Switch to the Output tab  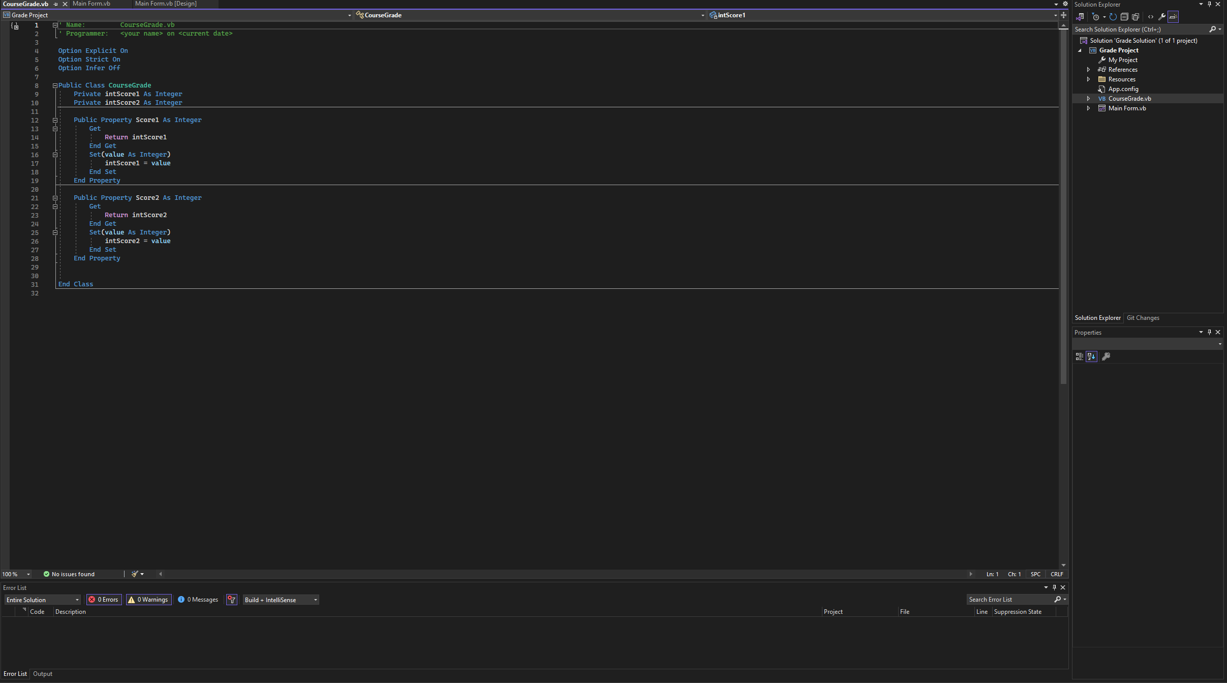pos(43,674)
